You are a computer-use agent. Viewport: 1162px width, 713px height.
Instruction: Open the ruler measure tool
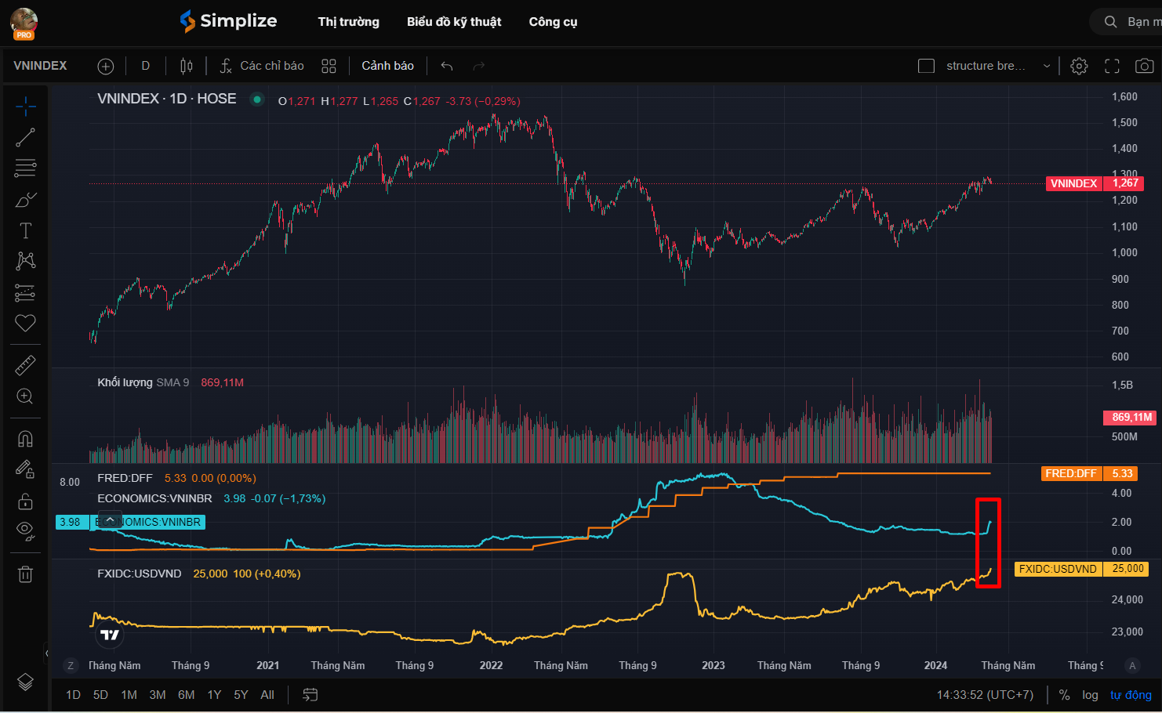click(25, 365)
